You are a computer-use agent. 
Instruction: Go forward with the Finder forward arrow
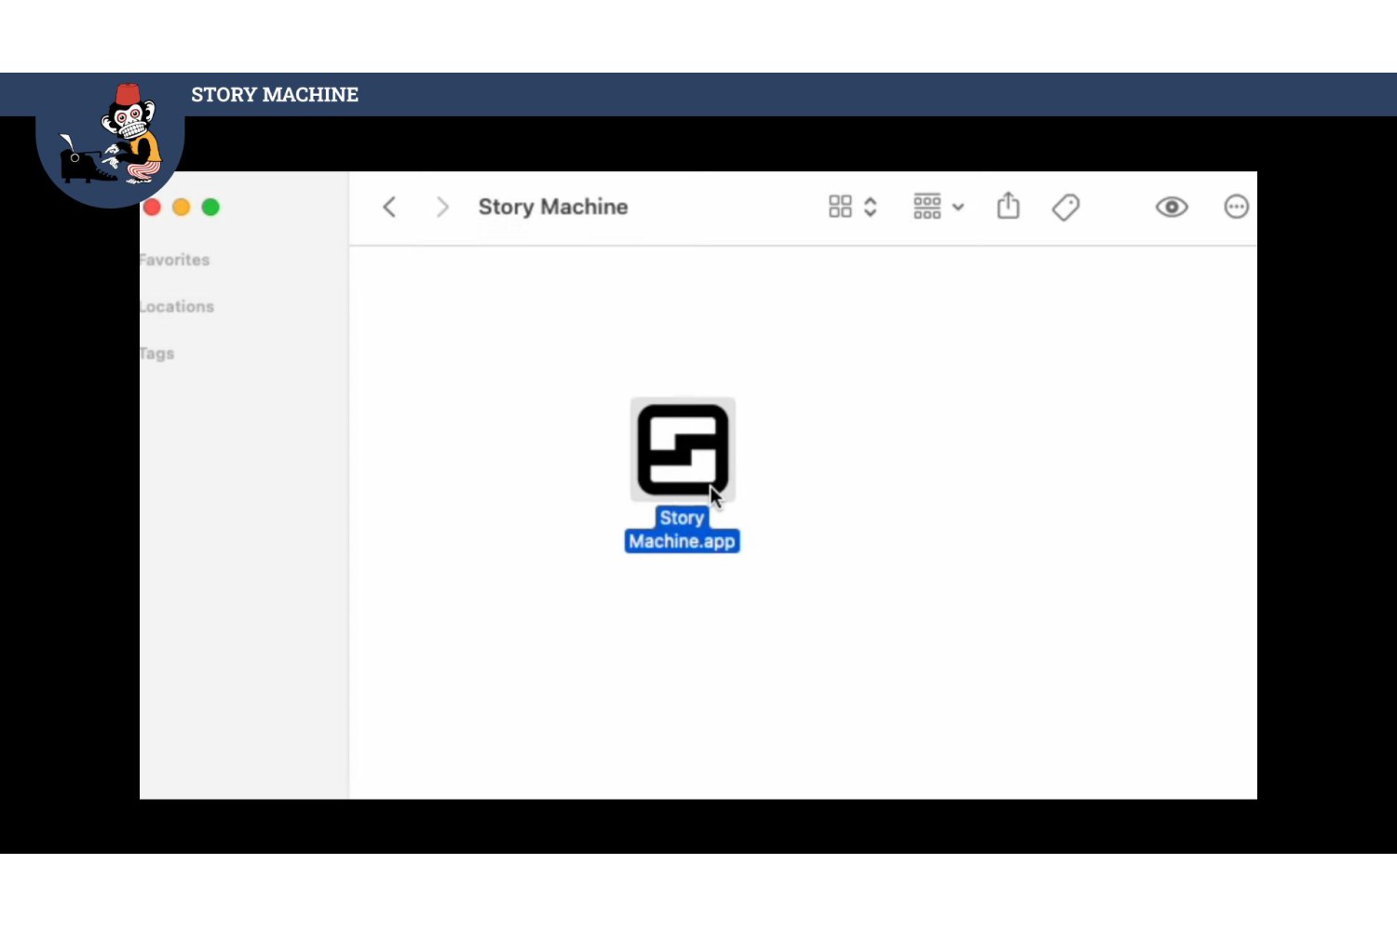click(442, 207)
